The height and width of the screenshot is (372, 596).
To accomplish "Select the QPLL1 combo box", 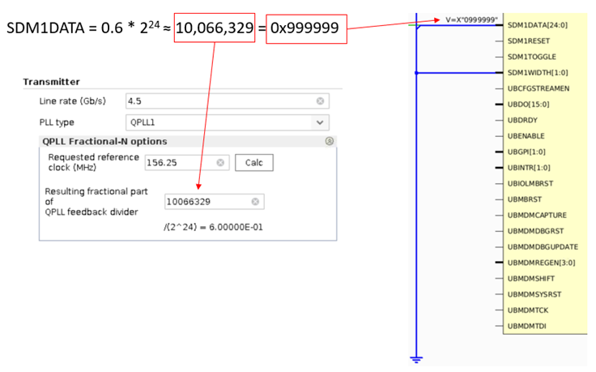I will click(228, 122).
